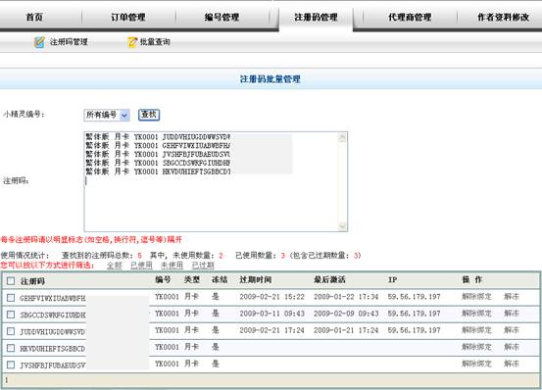The width and height of the screenshot is (542, 390).
Task: Click the text area scroll up arrow
Action: point(342,138)
